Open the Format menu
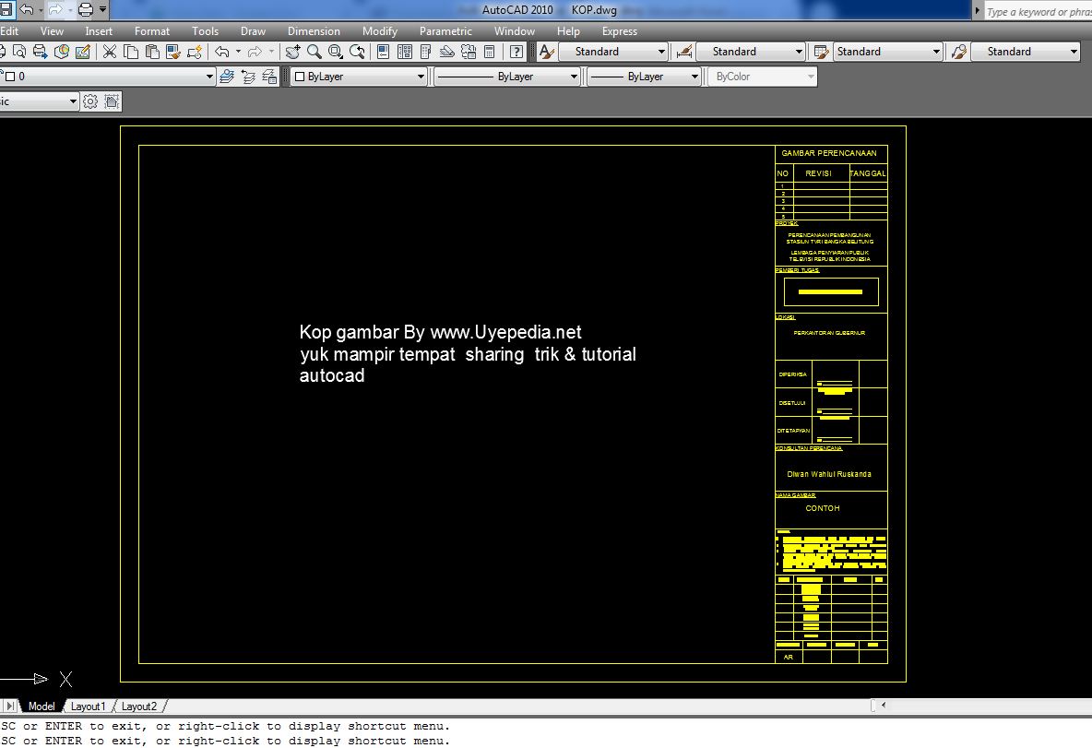 point(152,31)
